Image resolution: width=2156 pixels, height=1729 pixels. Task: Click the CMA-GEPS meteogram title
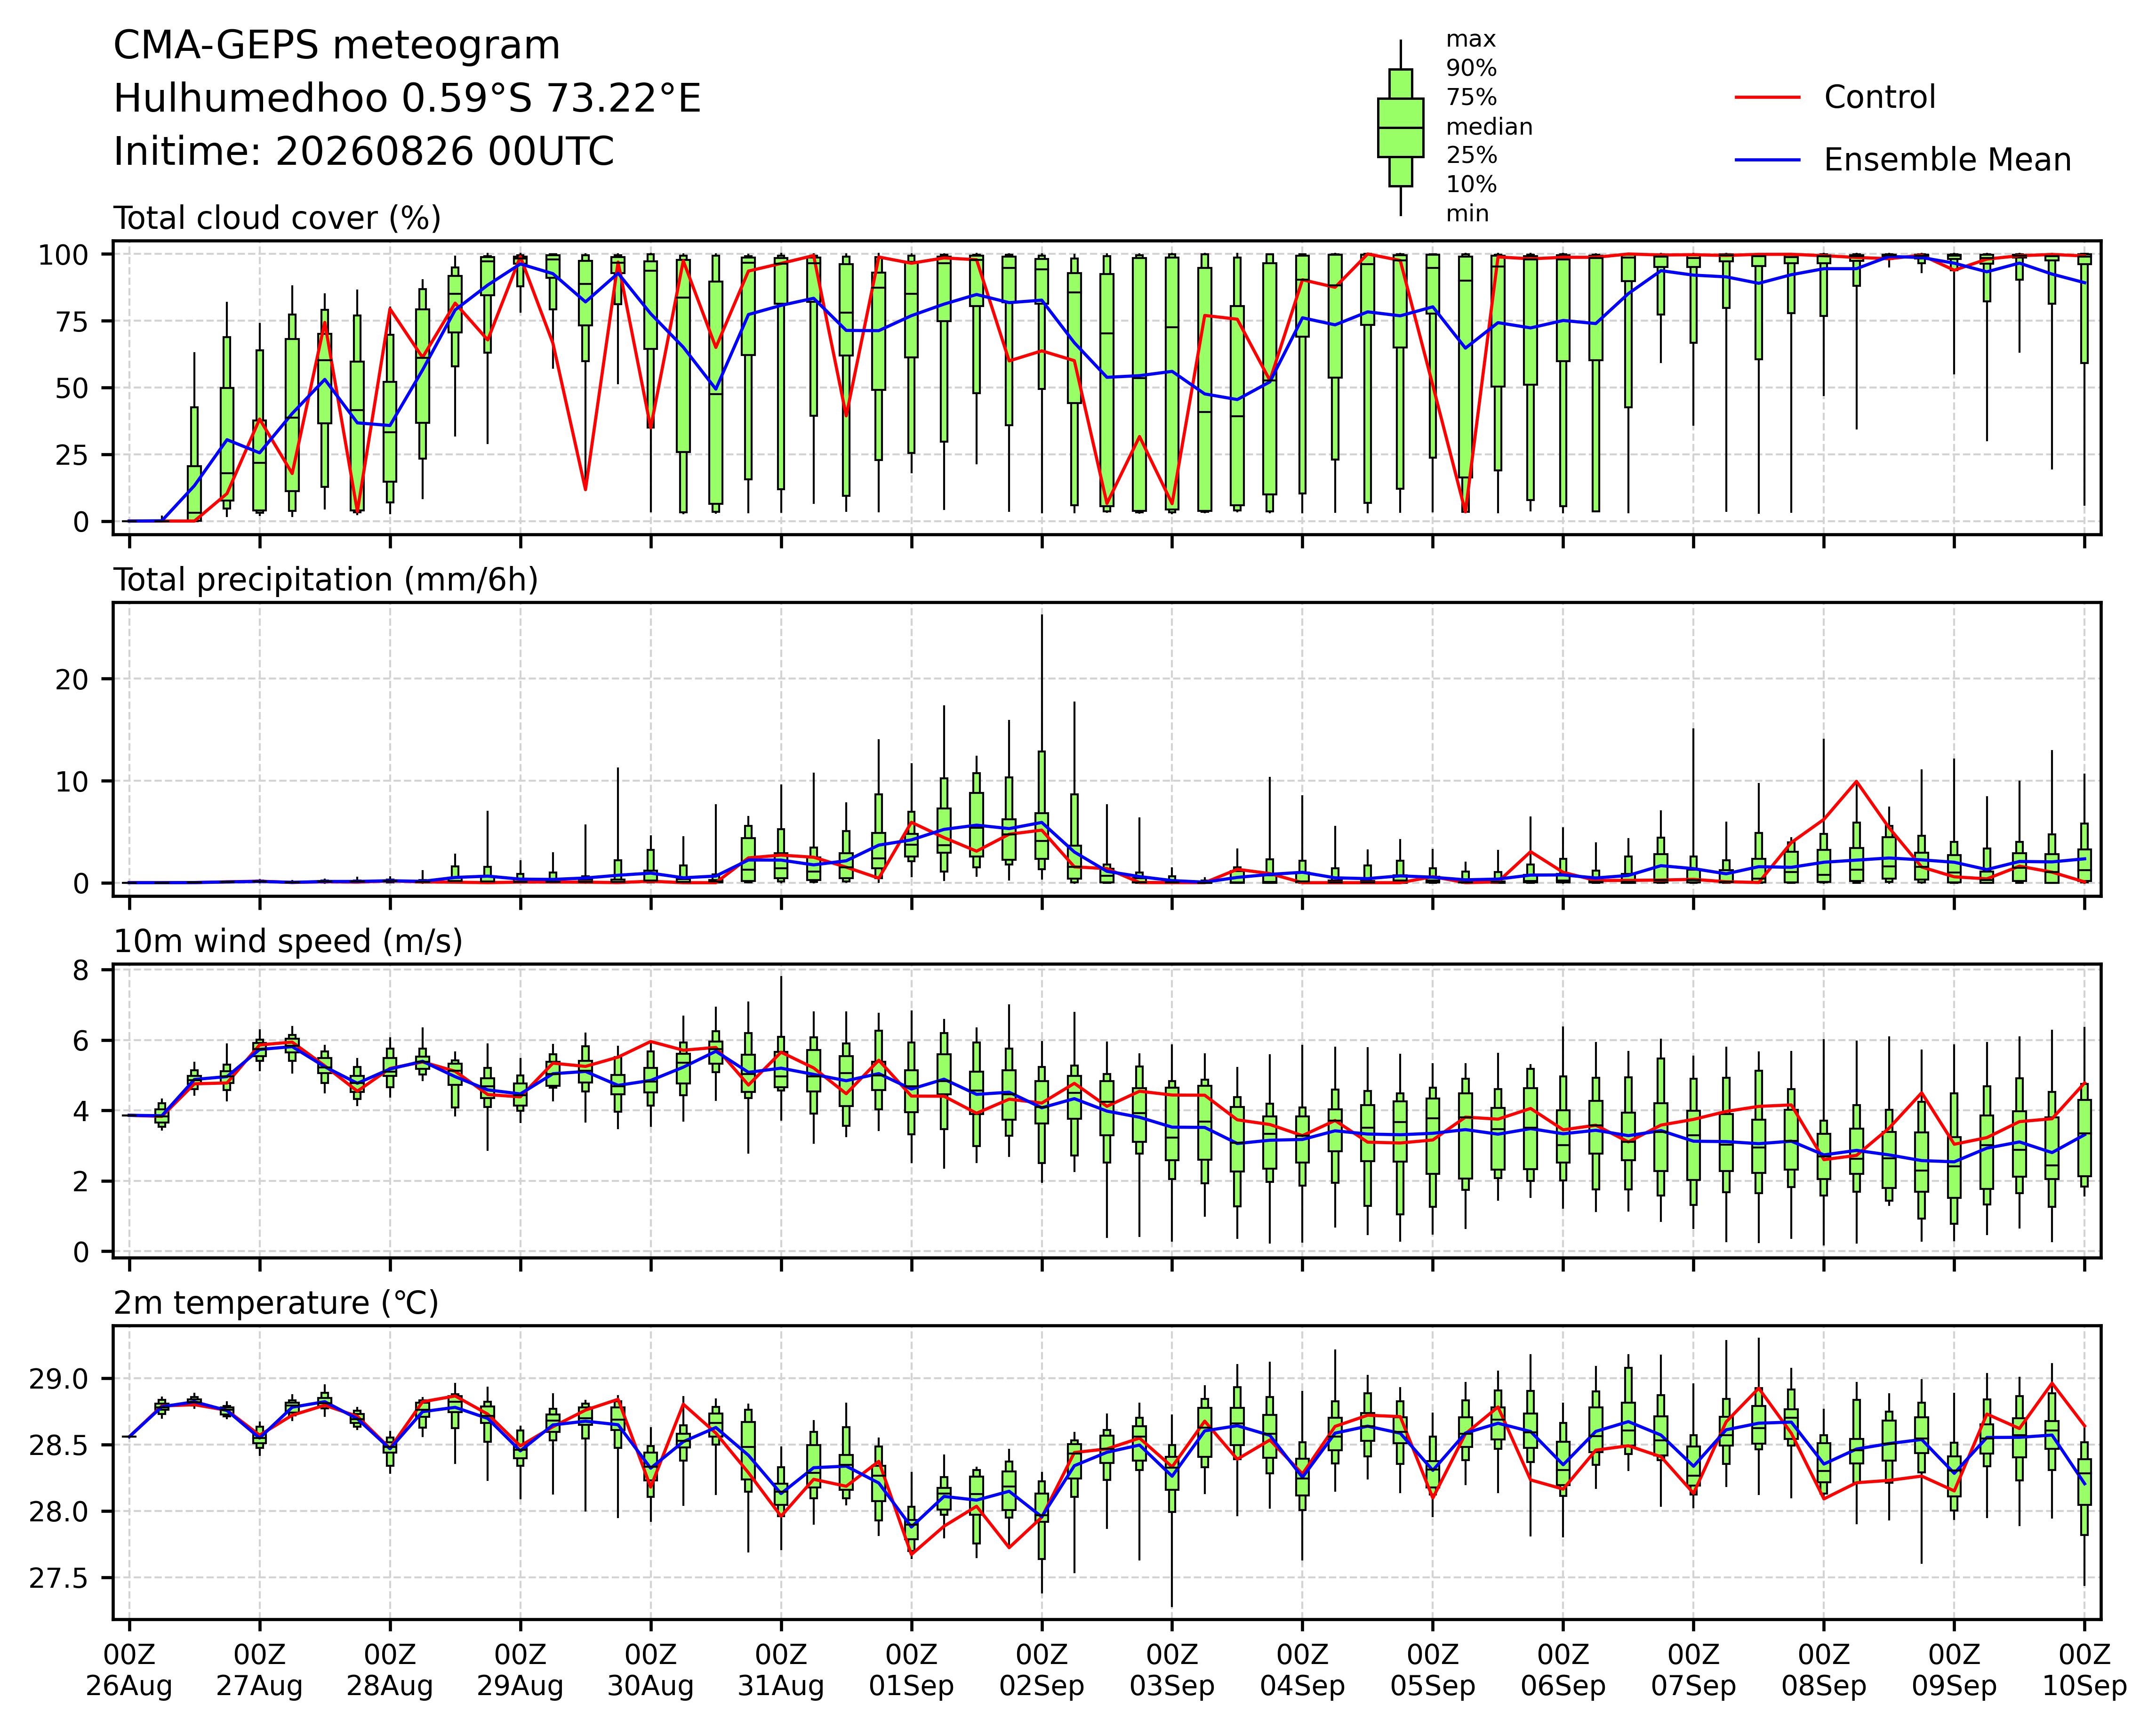336,46
